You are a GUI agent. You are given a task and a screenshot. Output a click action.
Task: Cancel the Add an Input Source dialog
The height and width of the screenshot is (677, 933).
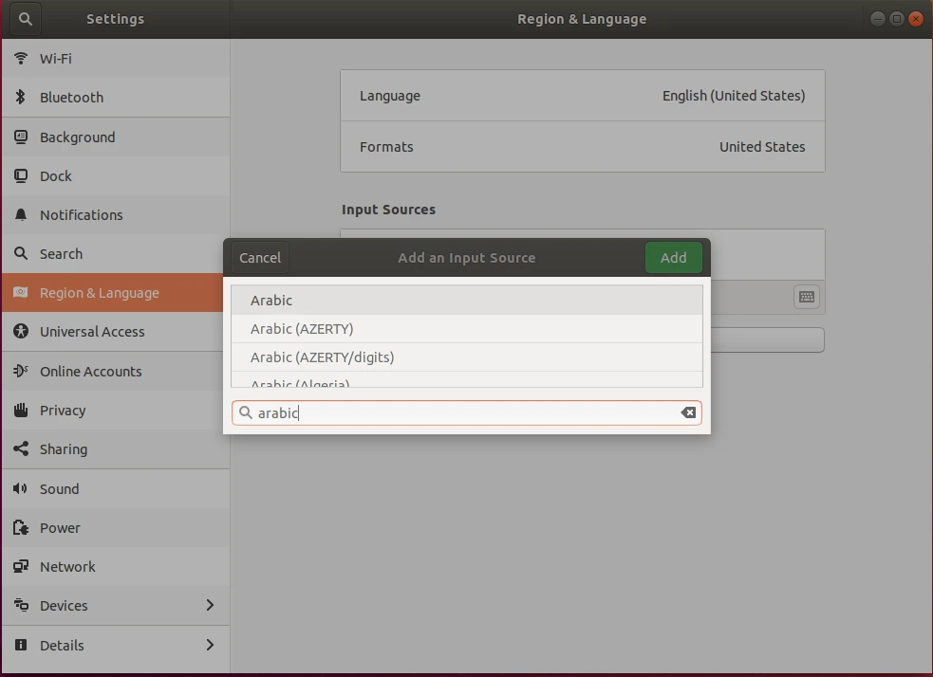tap(260, 257)
